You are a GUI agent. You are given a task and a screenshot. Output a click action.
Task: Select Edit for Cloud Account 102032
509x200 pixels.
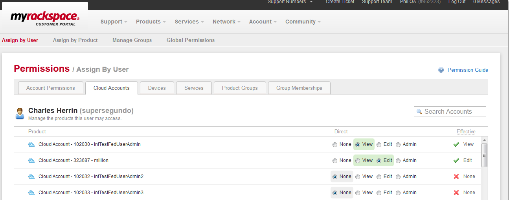click(x=379, y=177)
